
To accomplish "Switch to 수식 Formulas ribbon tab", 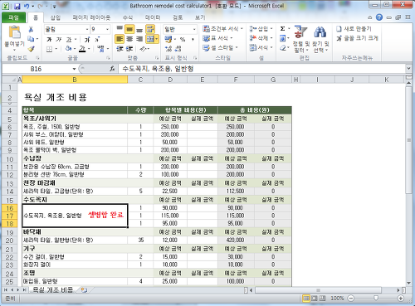I will pos(128,17).
